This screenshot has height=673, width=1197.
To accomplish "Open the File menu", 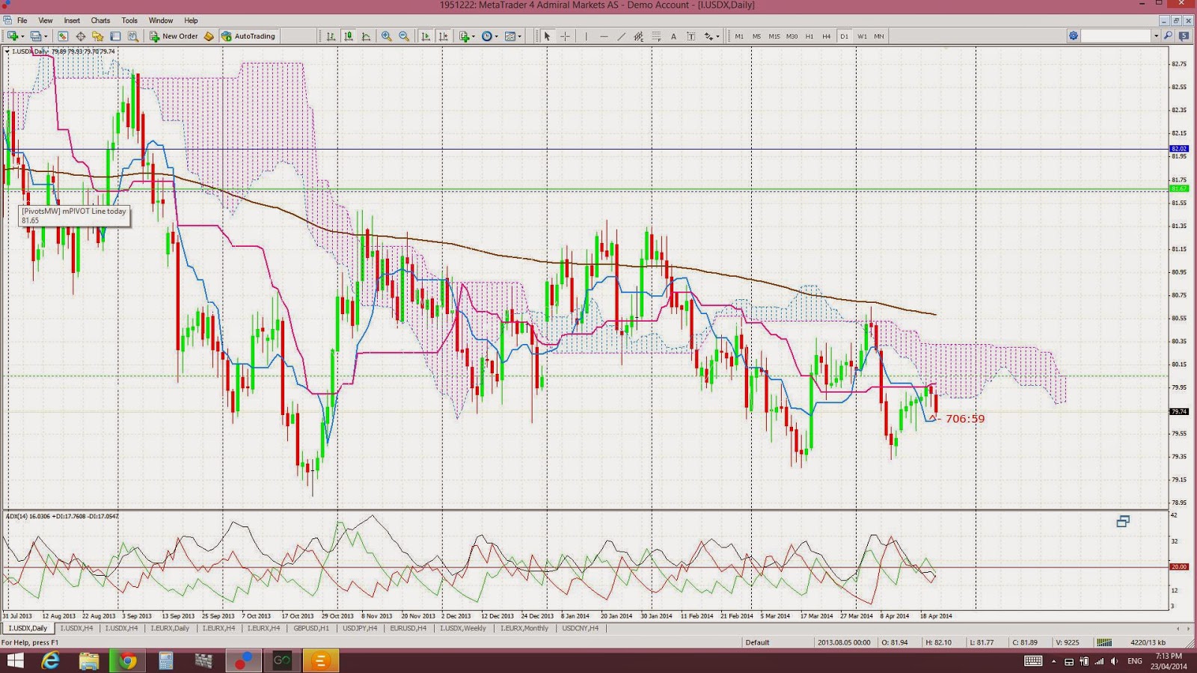I will 22,20.
